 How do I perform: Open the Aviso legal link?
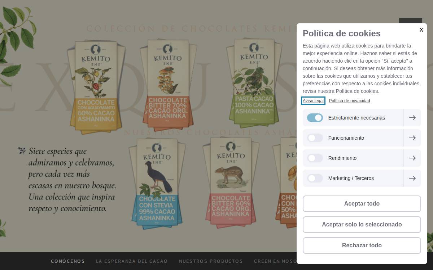pyautogui.click(x=313, y=101)
